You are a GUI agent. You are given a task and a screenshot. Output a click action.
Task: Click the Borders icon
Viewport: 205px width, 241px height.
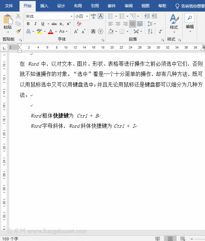[122, 31]
